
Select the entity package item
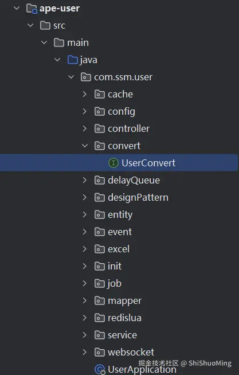(x=120, y=215)
